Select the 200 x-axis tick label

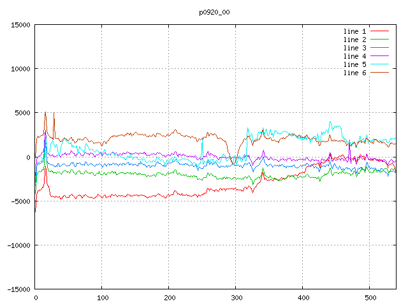click(169, 298)
